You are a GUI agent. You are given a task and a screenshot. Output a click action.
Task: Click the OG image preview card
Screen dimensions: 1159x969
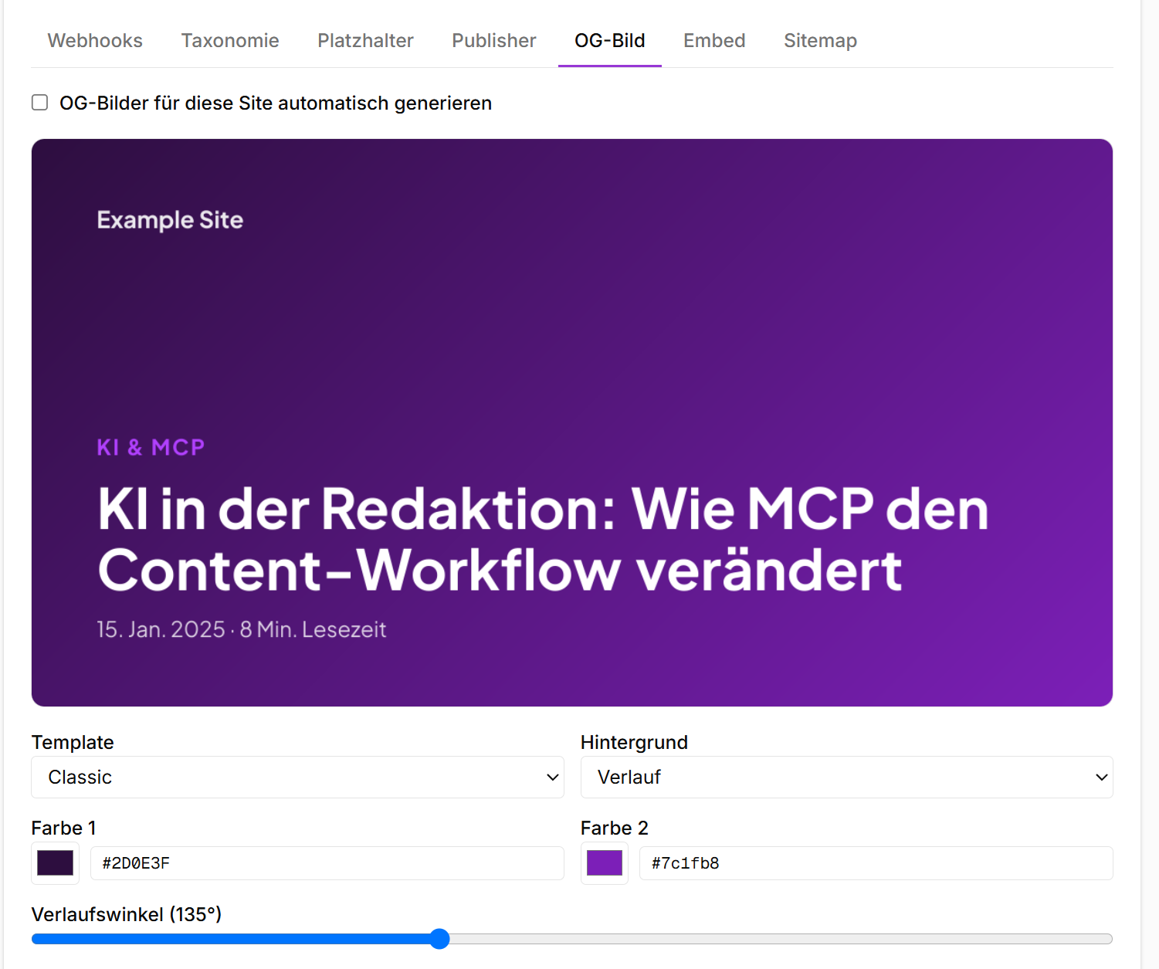(x=572, y=422)
